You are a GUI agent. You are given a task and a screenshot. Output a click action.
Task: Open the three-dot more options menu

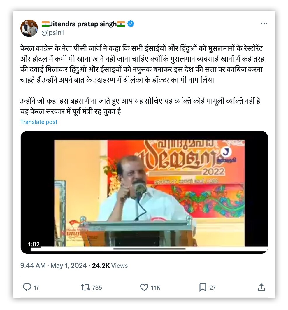pyautogui.click(x=264, y=24)
